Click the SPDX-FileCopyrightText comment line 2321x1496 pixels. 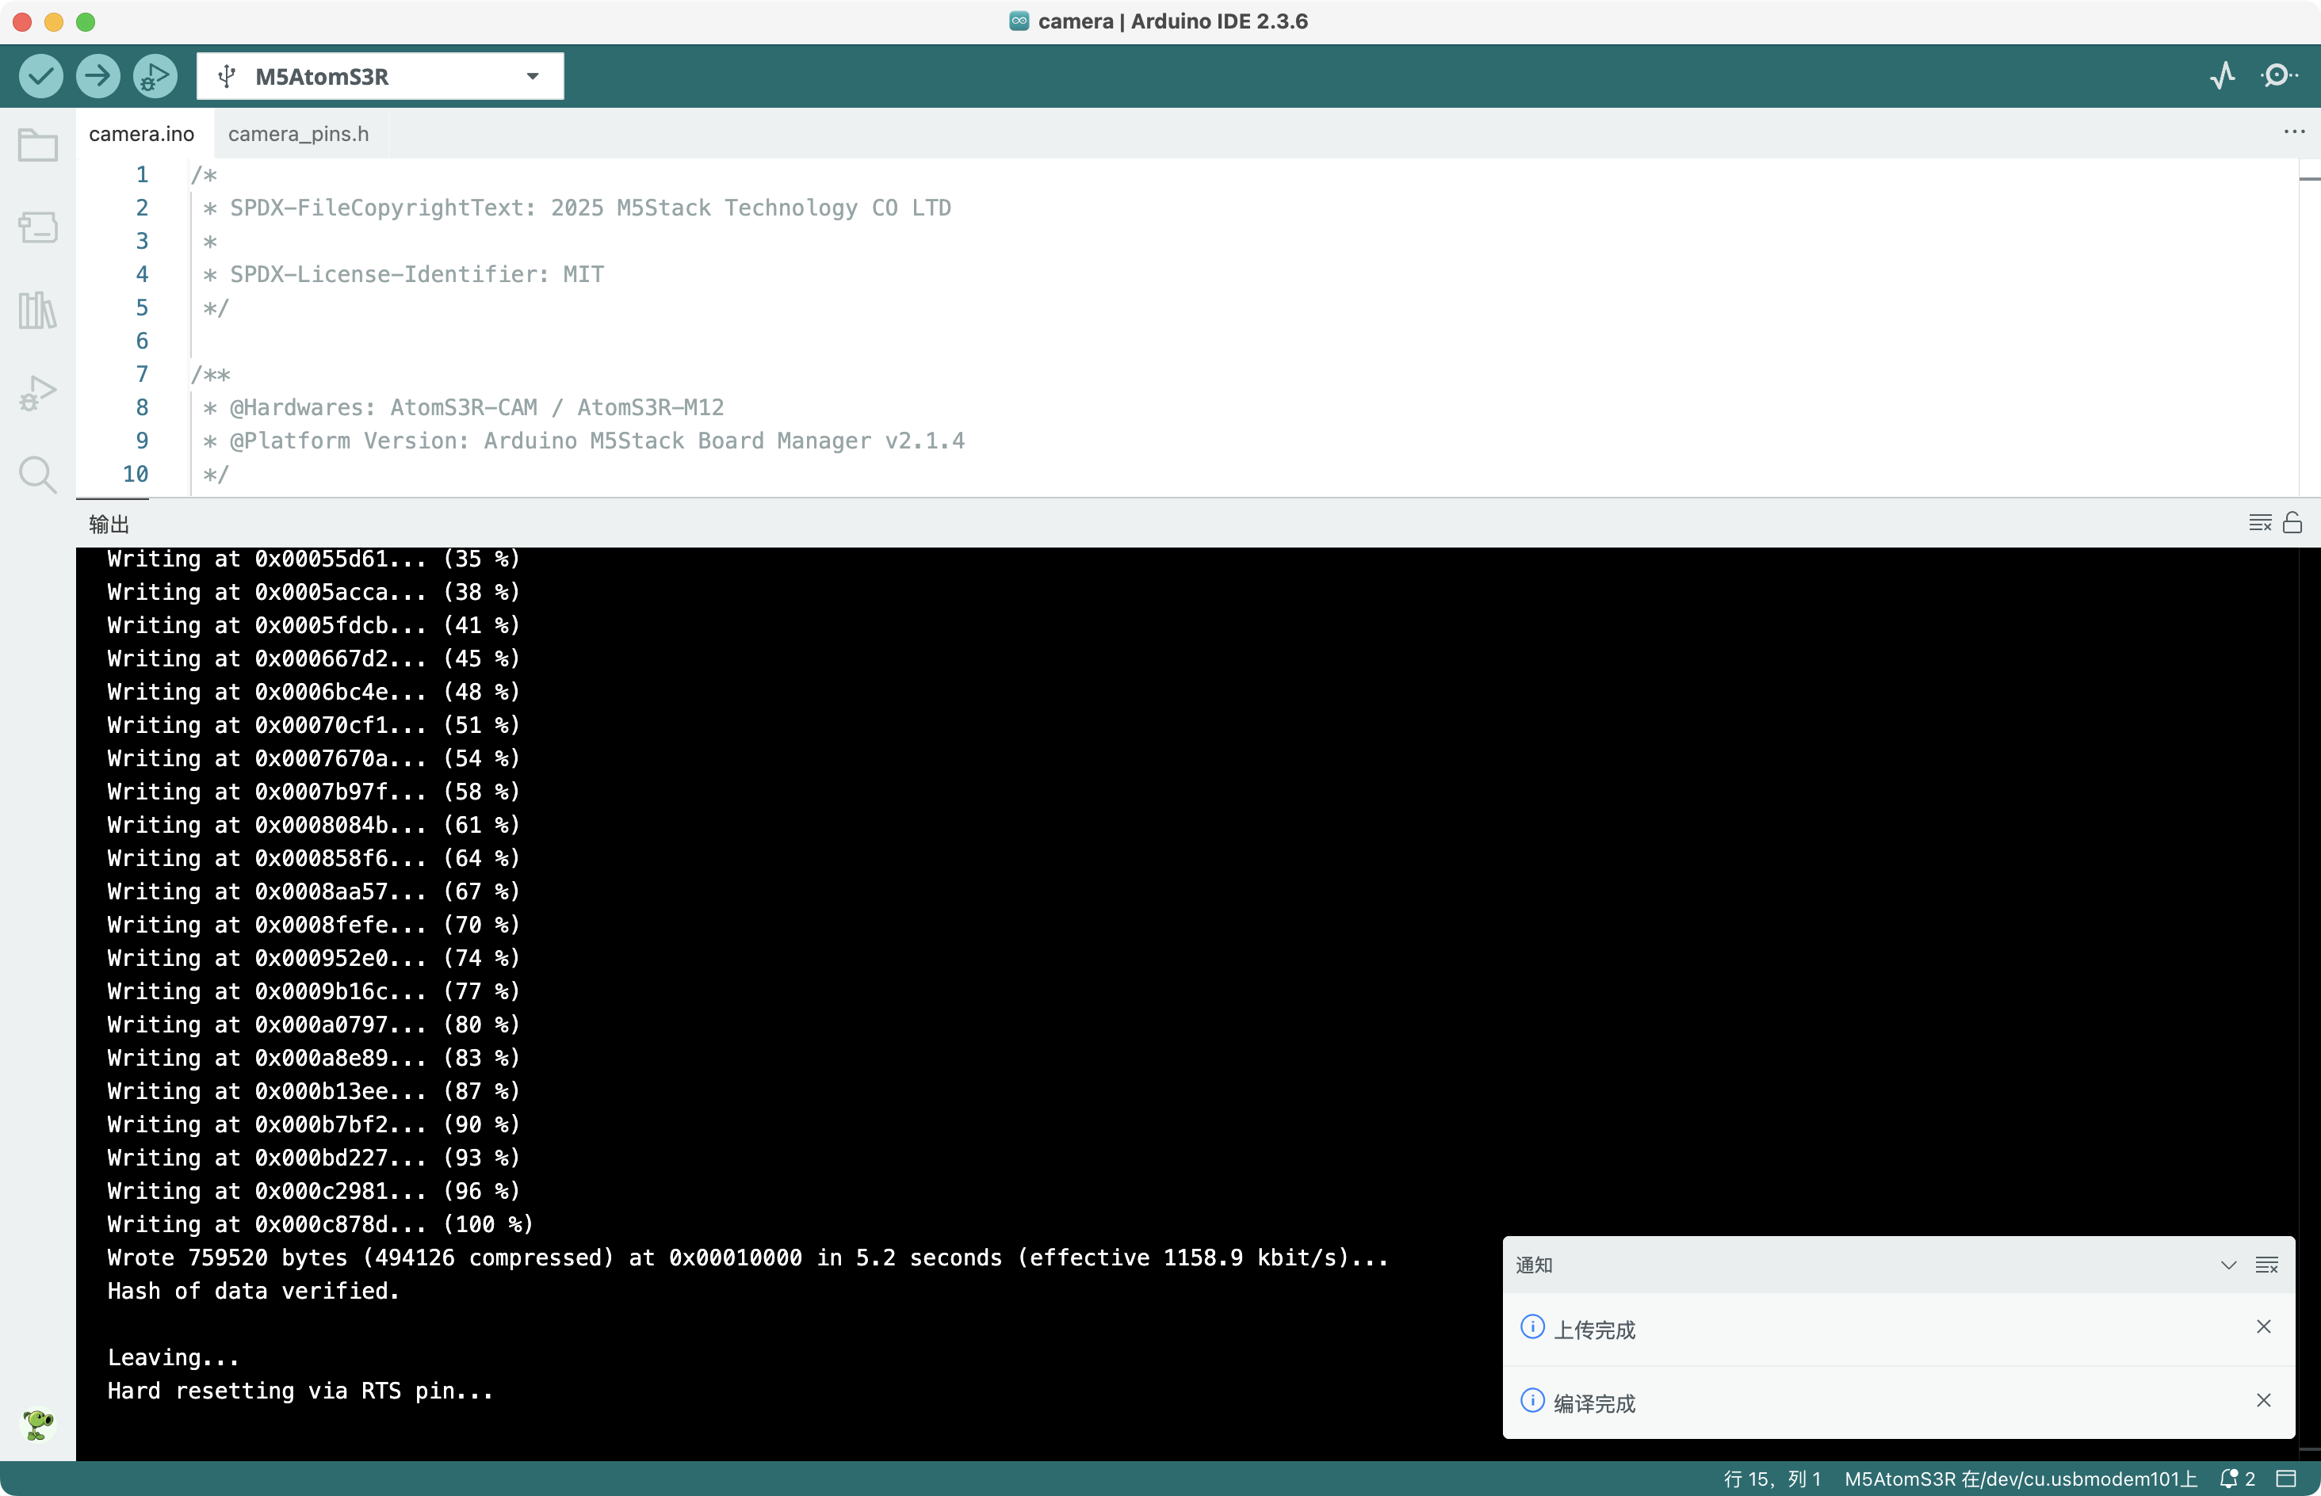click(576, 208)
